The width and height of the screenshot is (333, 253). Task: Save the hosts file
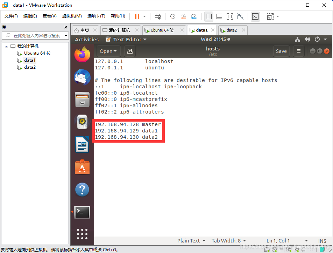[x=281, y=51]
